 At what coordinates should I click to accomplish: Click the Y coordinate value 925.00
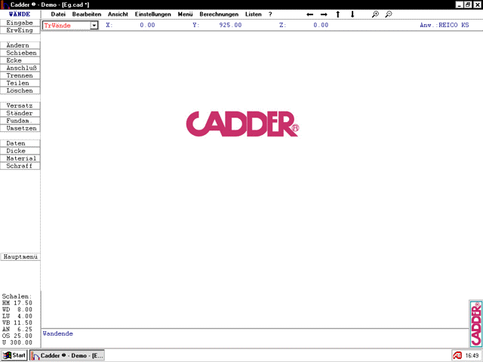[x=230, y=25]
